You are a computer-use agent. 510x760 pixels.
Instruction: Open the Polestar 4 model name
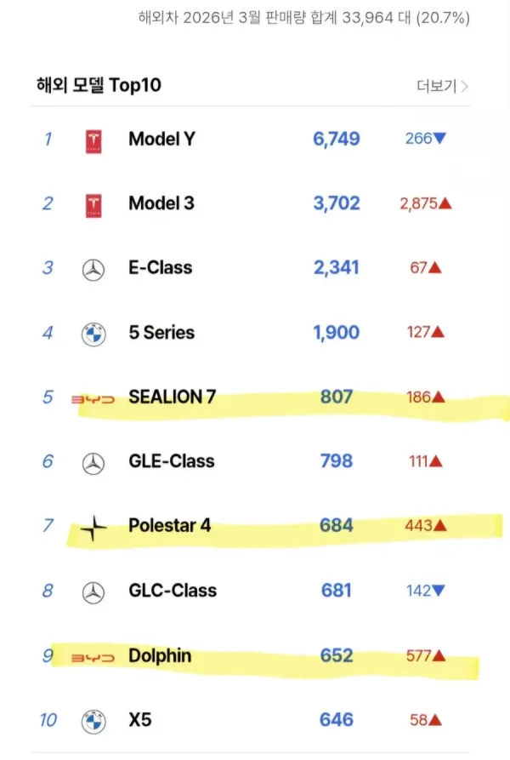coord(170,526)
